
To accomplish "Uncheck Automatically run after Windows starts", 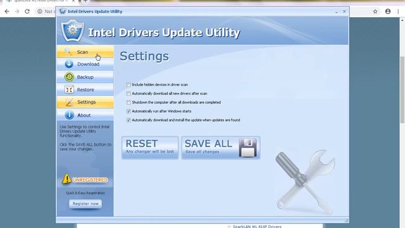I will pyautogui.click(x=128, y=111).
